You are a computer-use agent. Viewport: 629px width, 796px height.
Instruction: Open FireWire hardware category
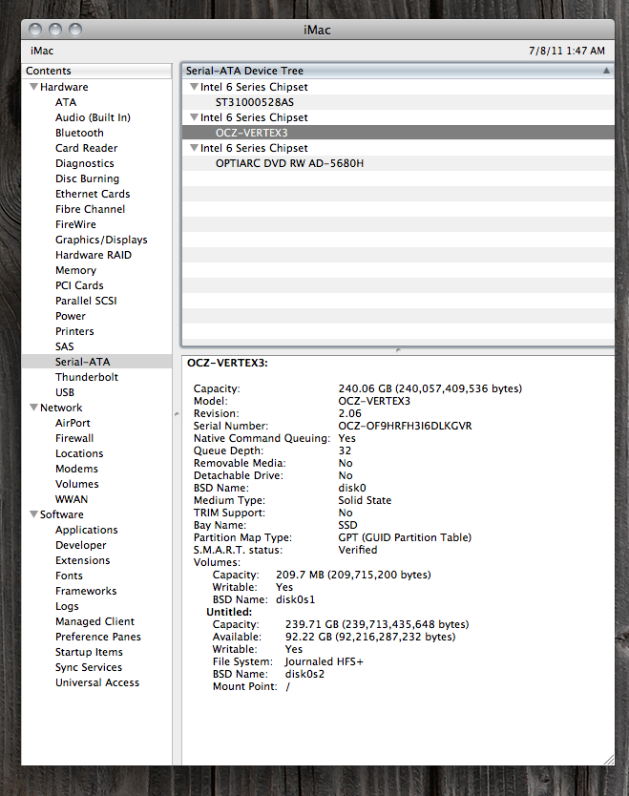75,224
